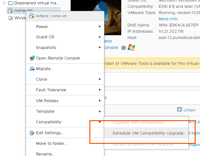Image resolution: width=200 pixels, height=156 pixels.
Task: Click the console info icon
Action: click(x=123, y=48)
